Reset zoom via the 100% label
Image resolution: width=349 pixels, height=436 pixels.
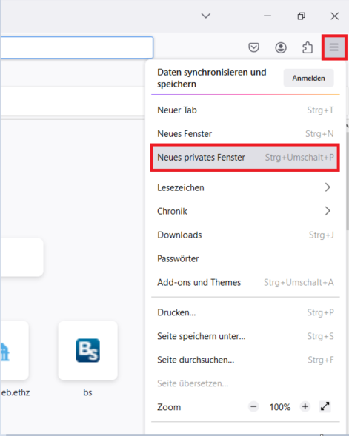tap(279, 407)
